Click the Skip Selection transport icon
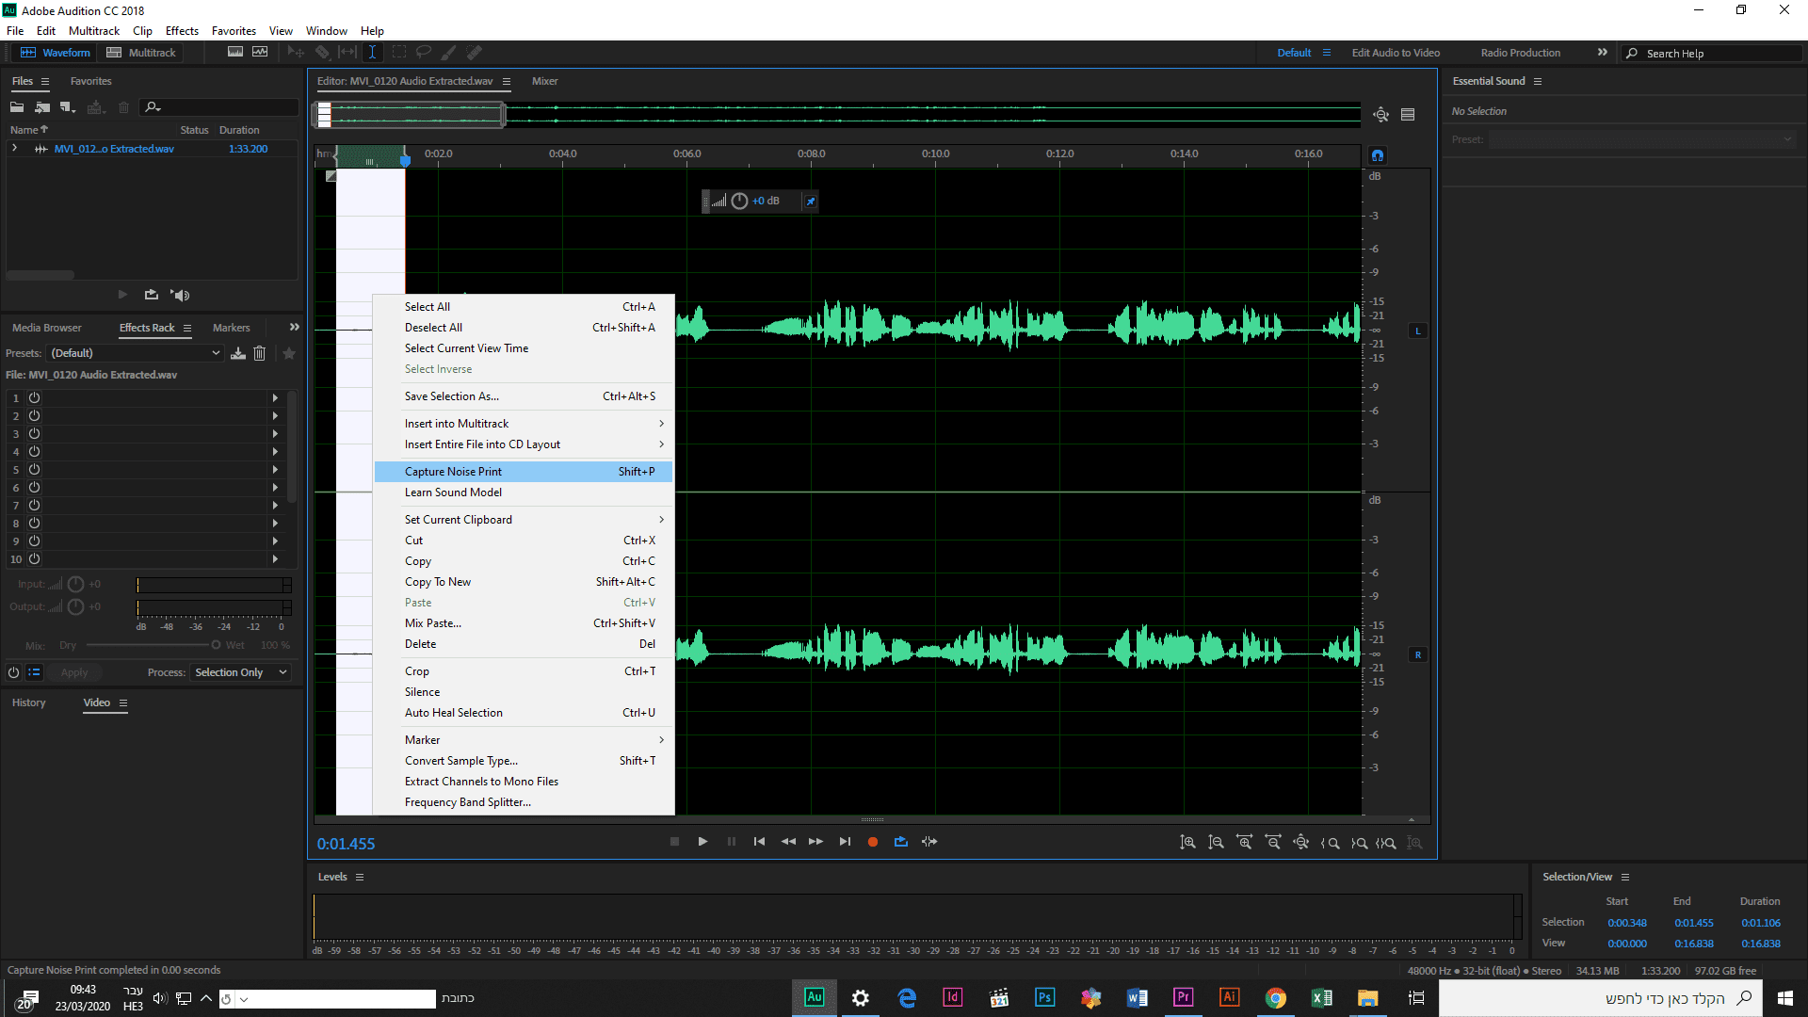The height and width of the screenshot is (1017, 1808). pyautogui.click(x=929, y=842)
